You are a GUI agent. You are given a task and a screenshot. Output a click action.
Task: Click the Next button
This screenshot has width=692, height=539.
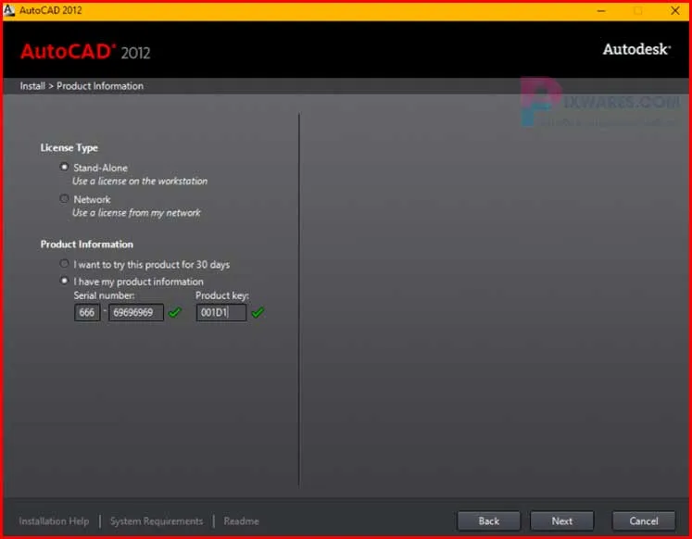click(x=561, y=520)
